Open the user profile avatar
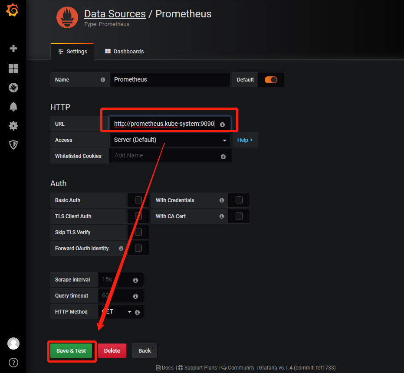The image size is (404, 373). click(x=13, y=344)
